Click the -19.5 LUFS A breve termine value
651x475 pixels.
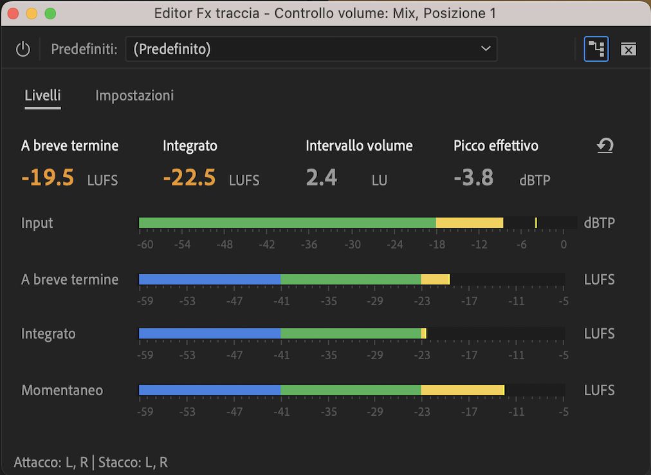point(48,178)
